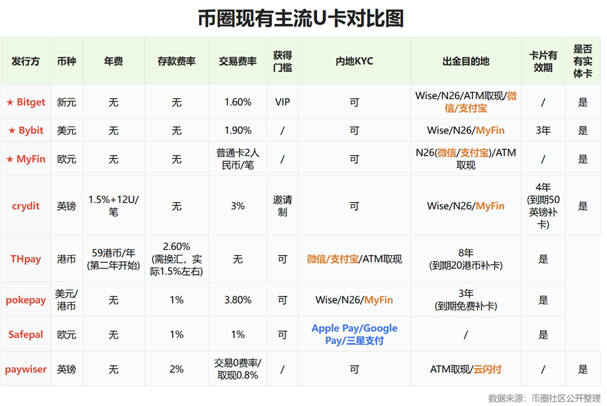Select the 微信/支付宝/ATM取现 cell in THpay row
607x406 pixels.
coord(354,258)
